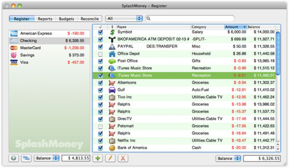
Task: Click the TV icon for DirecTV
Action: (112, 119)
